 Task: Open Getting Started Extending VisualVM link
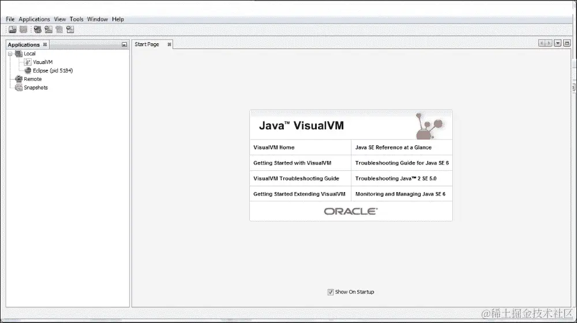pos(299,194)
